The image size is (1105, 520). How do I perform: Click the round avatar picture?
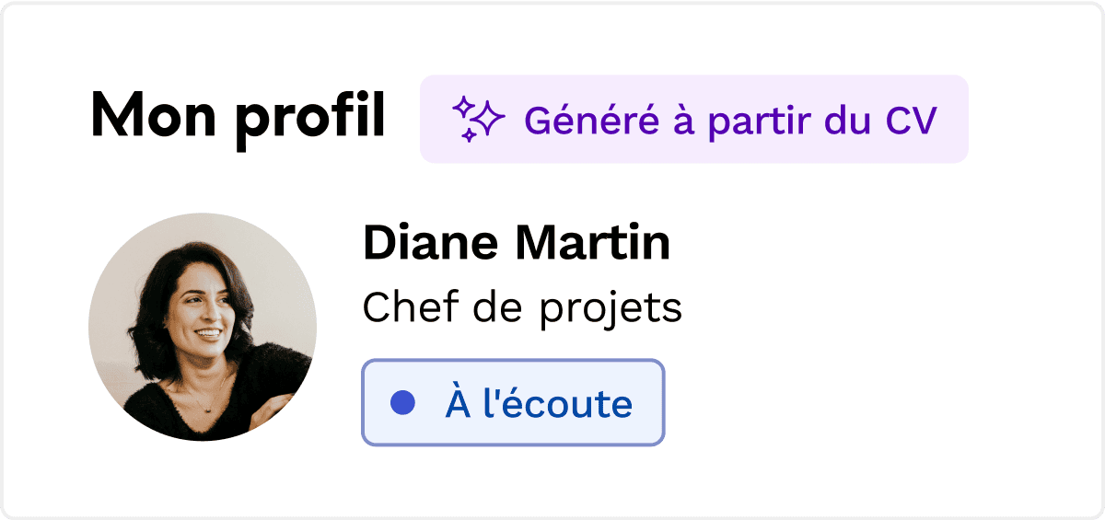coord(203,327)
